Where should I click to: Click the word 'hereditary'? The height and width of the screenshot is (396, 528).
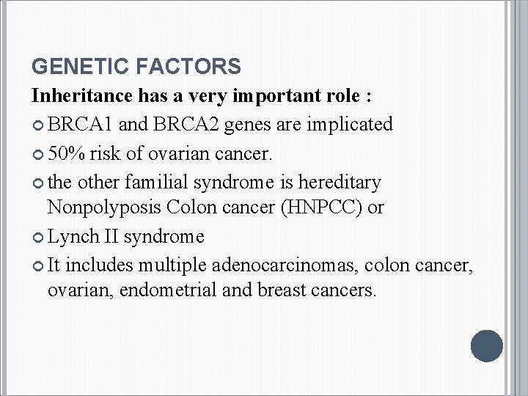(340, 183)
